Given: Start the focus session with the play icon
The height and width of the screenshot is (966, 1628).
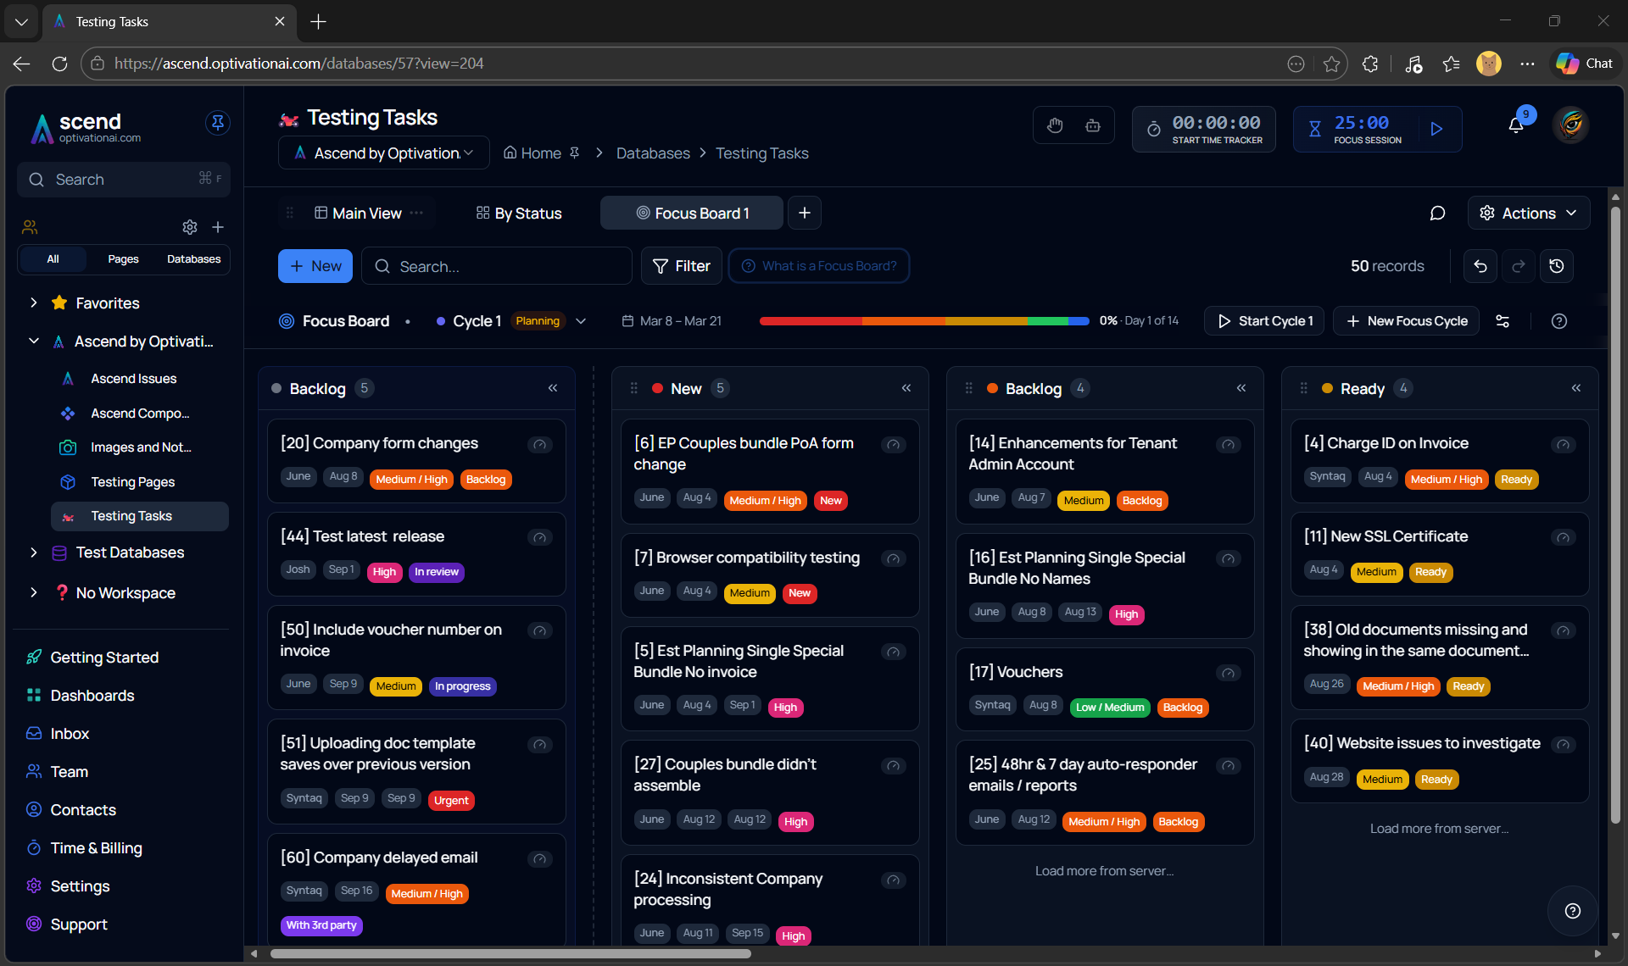Looking at the screenshot, I should click(1437, 129).
